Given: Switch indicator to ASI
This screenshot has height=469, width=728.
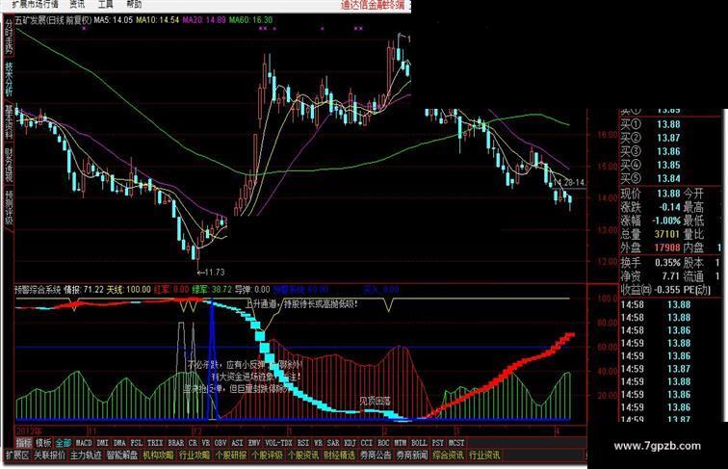Looking at the screenshot, I should tap(237, 443).
